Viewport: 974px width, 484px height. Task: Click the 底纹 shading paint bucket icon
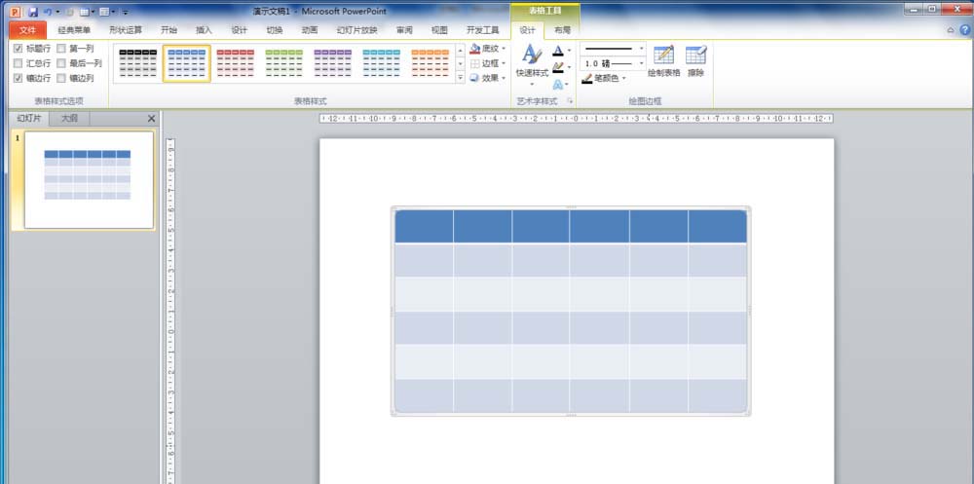pyautogui.click(x=475, y=49)
